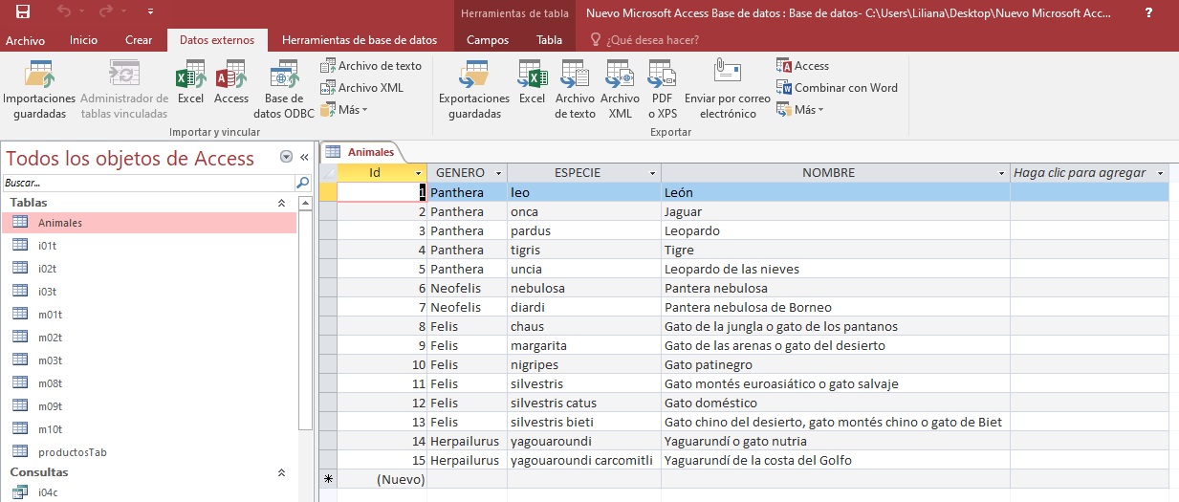Open saved imports (Importaciones guardadas)
The height and width of the screenshot is (502, 1179).
pos(39,89)
